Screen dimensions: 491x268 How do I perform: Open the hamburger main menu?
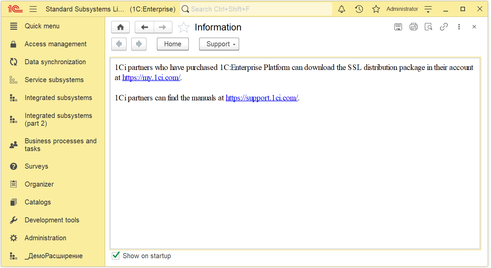tap(33, 9)
